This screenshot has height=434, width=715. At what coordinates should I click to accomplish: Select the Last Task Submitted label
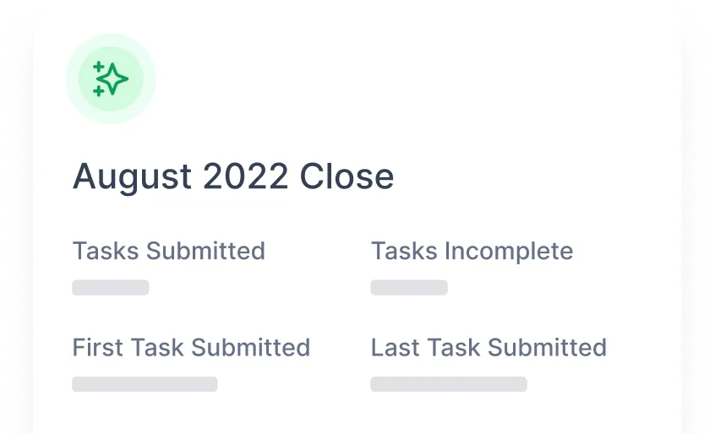click(488, 347)
